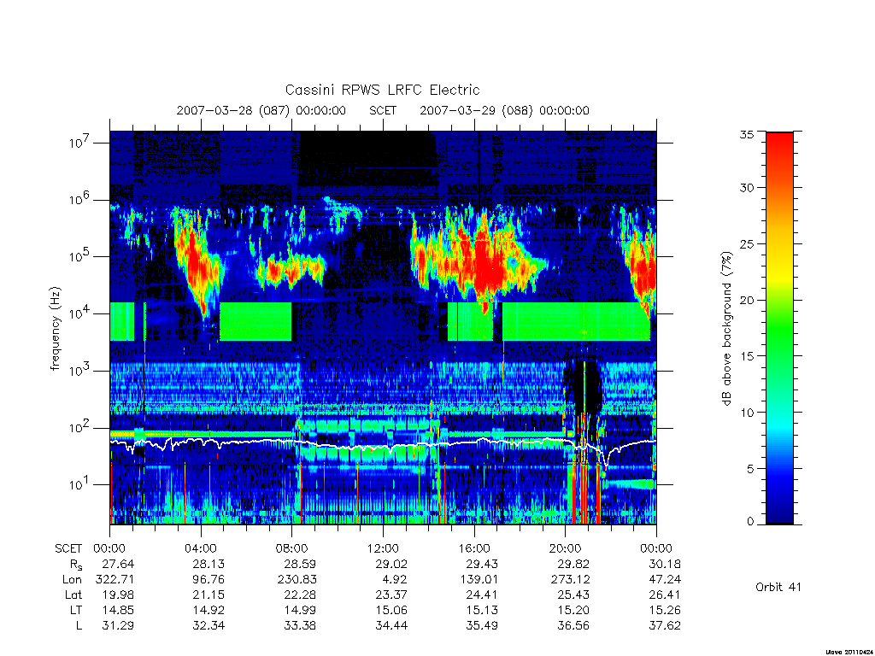875x656 pixels.
Task: Click the '10^7' frequency tick label
Action: click(x=80, y=143)
